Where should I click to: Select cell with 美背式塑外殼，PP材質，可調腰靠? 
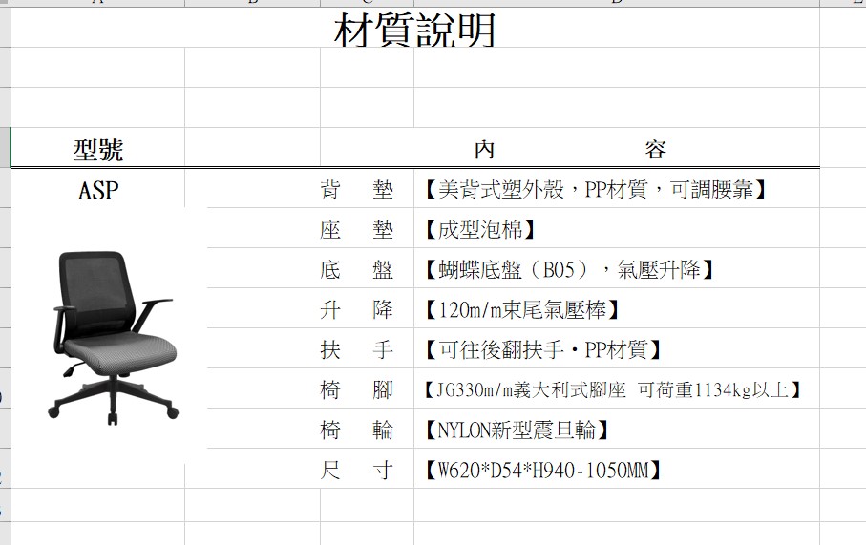click(617, 189)
